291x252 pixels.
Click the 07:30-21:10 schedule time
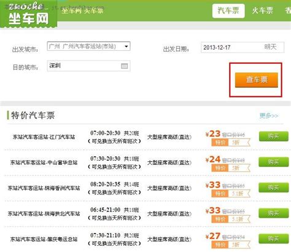point(105,235)
